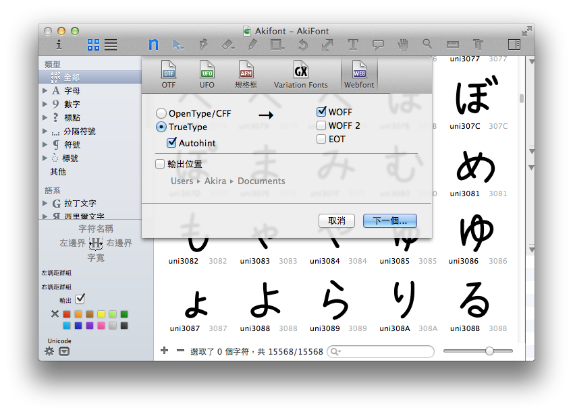
Task: Pick the red glyph color swatch
Action: [x=67, y=314]
